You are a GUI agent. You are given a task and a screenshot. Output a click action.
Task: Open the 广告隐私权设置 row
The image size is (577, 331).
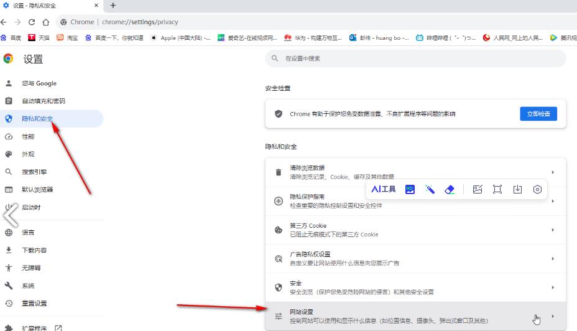pos(415,258)
